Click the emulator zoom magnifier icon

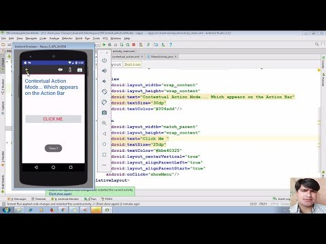(104, 123)
